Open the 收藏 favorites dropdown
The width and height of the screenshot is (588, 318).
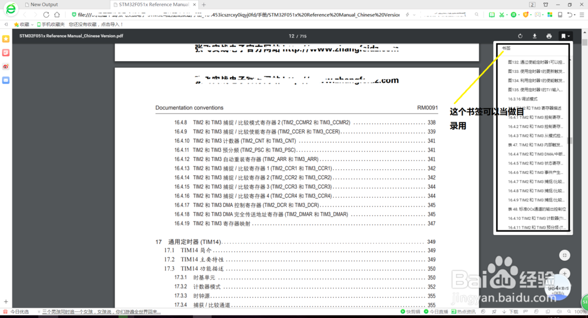[x=24, y=24]
